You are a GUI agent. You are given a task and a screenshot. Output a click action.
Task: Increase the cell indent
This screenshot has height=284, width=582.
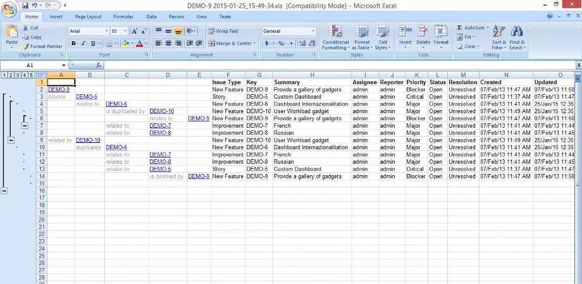(199, 44)
